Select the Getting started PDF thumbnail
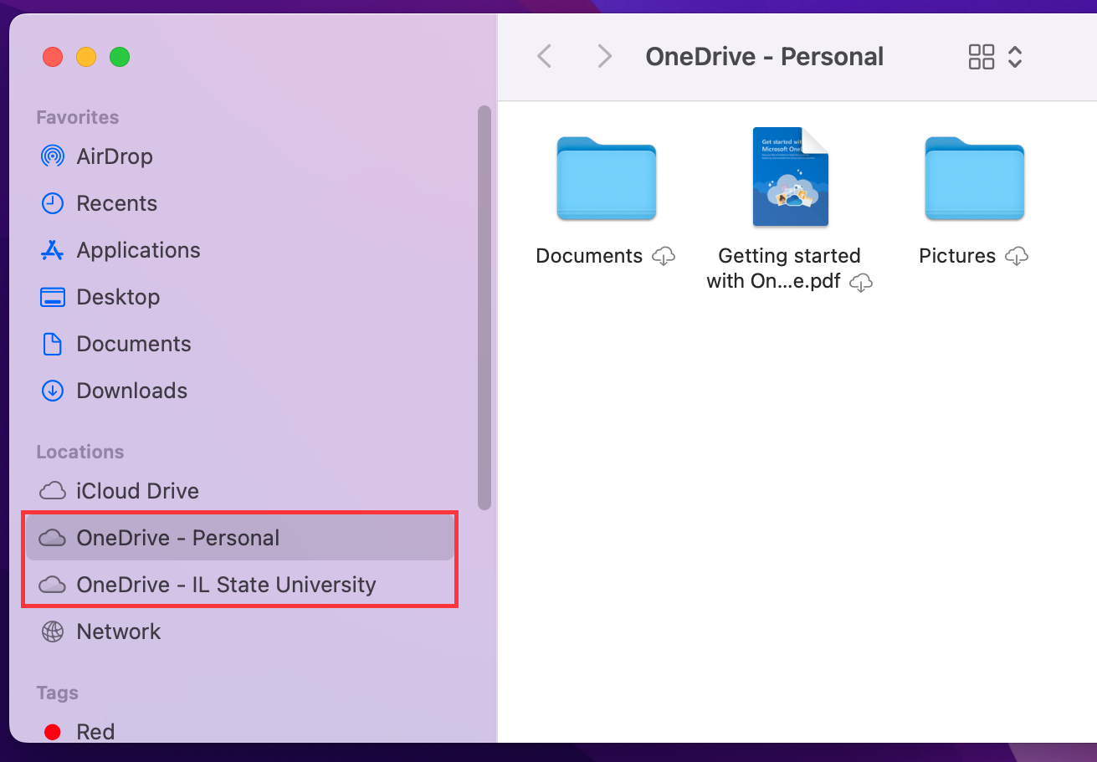The image size is (1097, 762). 790,177
